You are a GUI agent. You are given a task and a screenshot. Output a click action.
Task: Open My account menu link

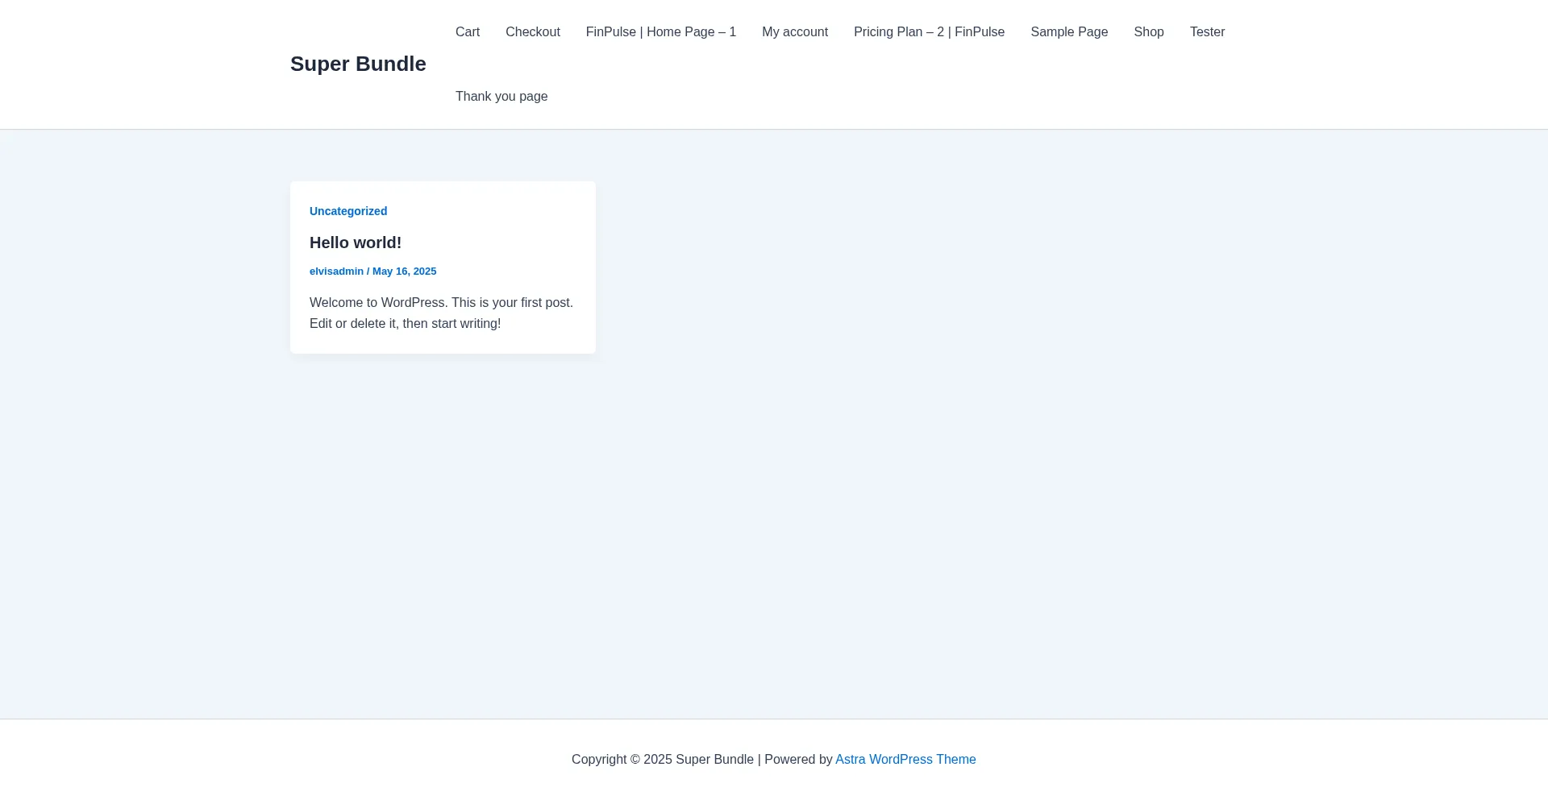coord(795,32)
